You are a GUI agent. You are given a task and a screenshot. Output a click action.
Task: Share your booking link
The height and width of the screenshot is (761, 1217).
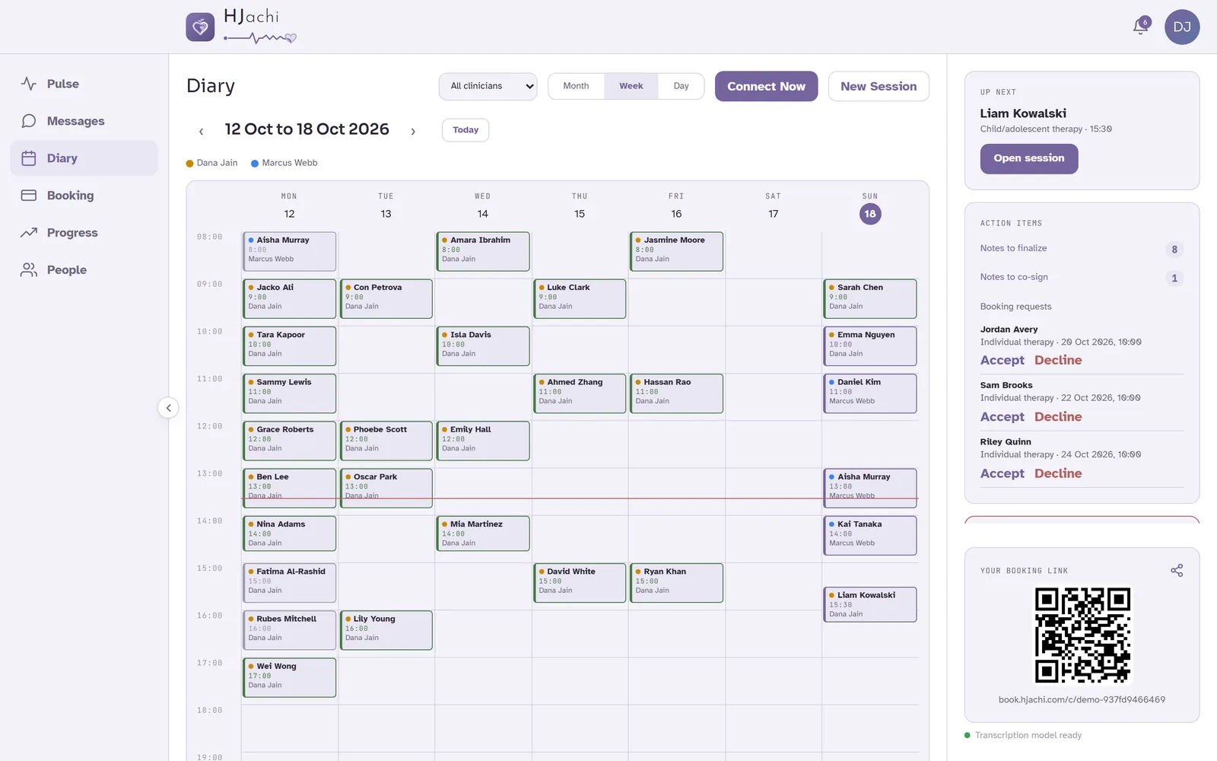click(1177, 571)
